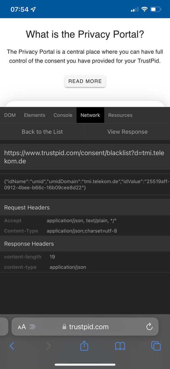
Task: Open the tabs overview icon
Action: (x=156, y=346)
